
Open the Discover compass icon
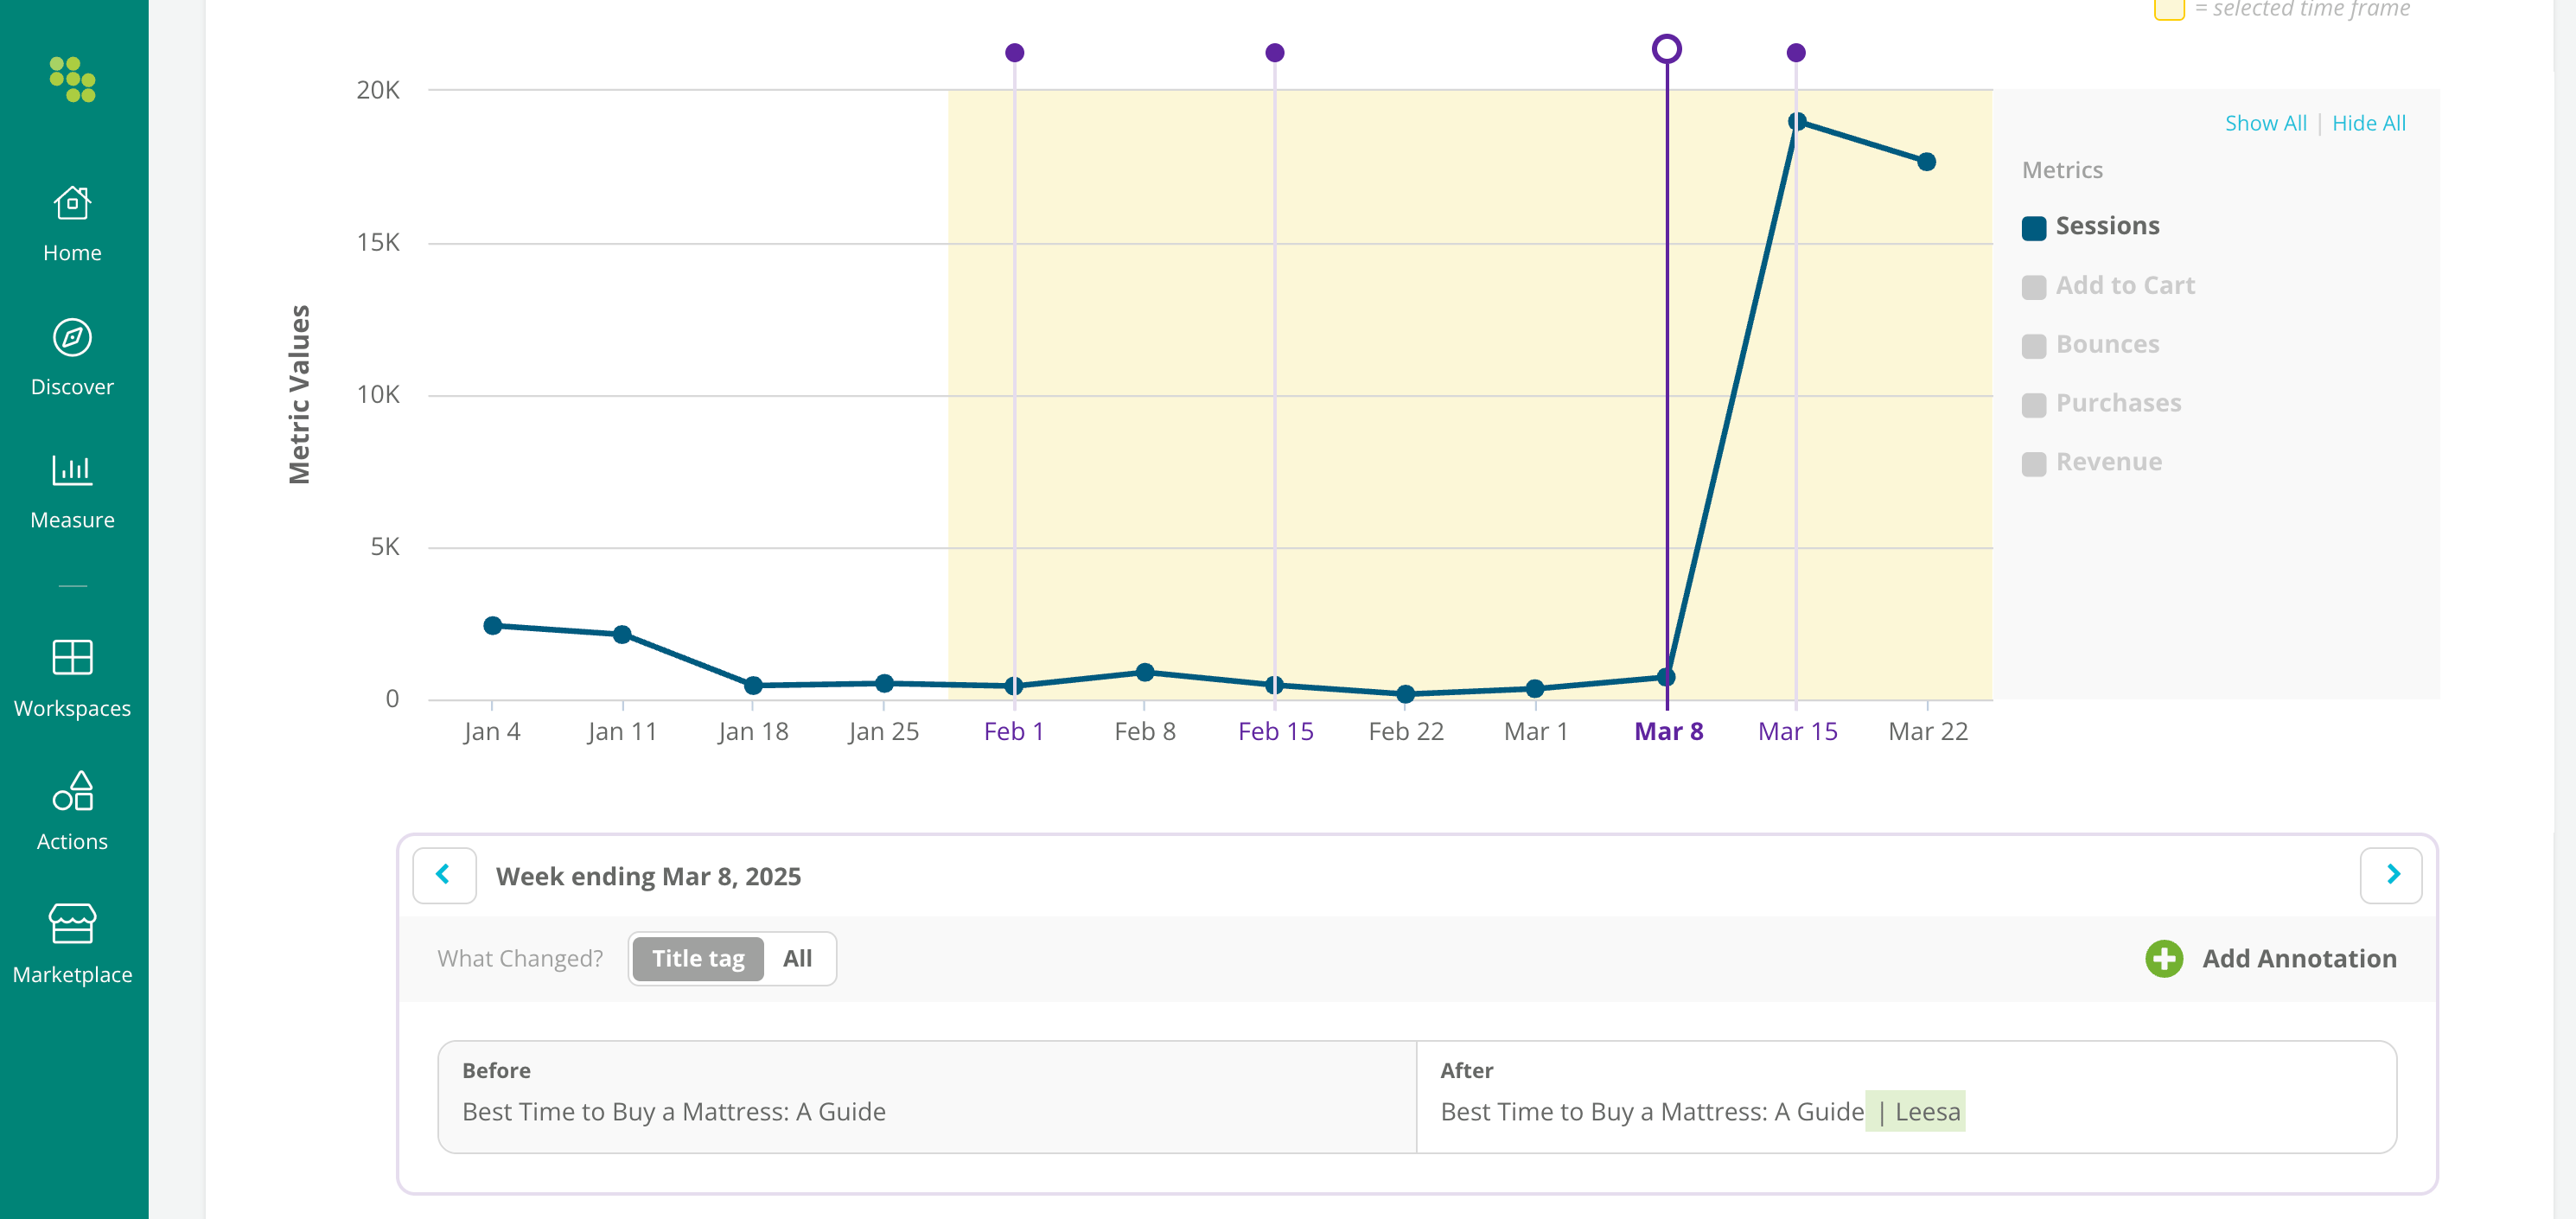click(72, 338)
